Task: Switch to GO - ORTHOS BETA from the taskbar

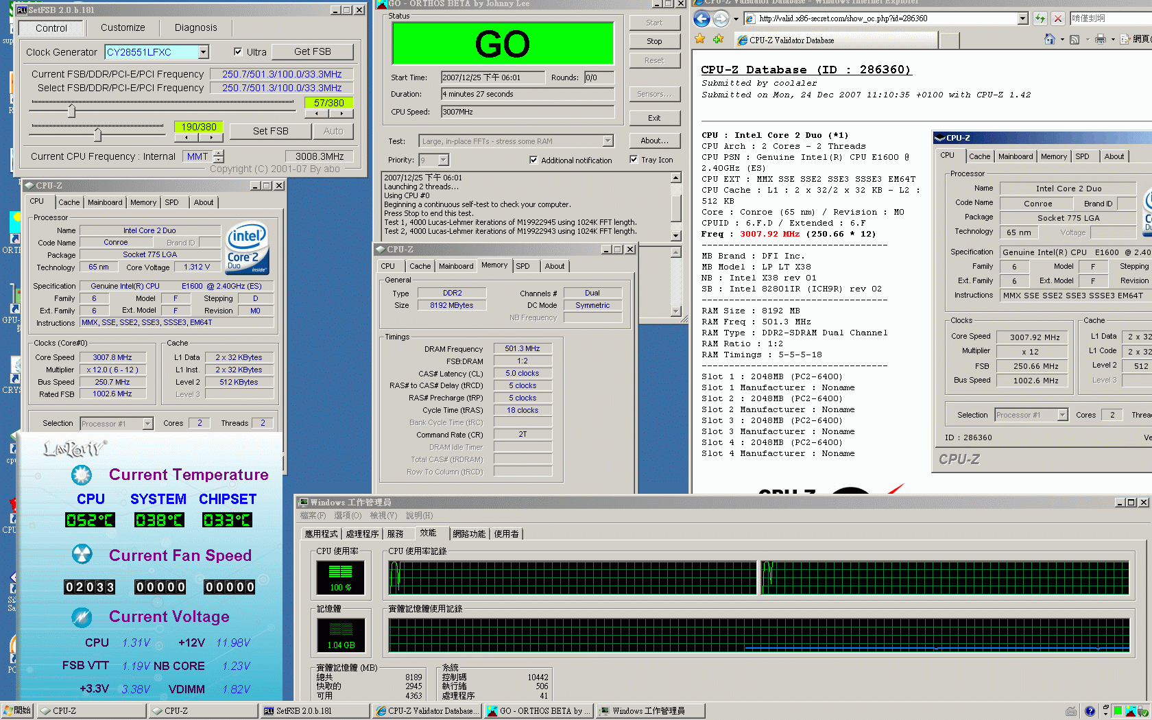Action: (x=538, y=711)
